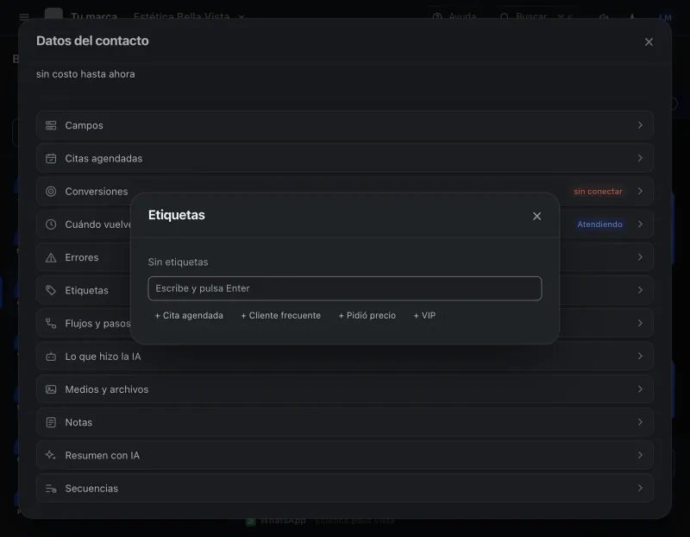The width and height of the screenshot is (690, 537).
Task: Expand the chevron next to Atendiendo badge
Action: [x=640, y=224]
